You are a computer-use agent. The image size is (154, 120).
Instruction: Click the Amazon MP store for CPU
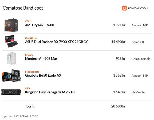point(140,25)
